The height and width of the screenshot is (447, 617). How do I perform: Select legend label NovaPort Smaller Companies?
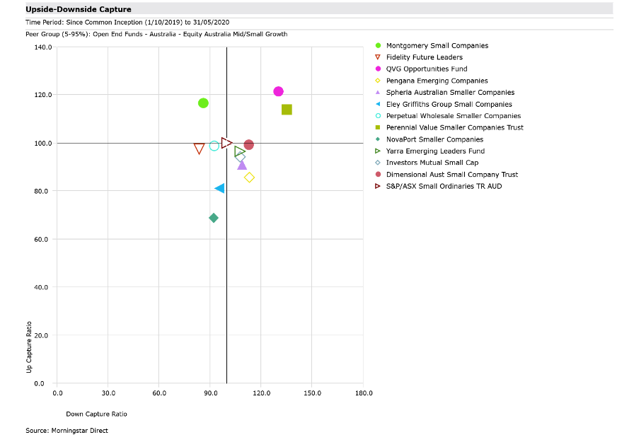coord(435,139)
